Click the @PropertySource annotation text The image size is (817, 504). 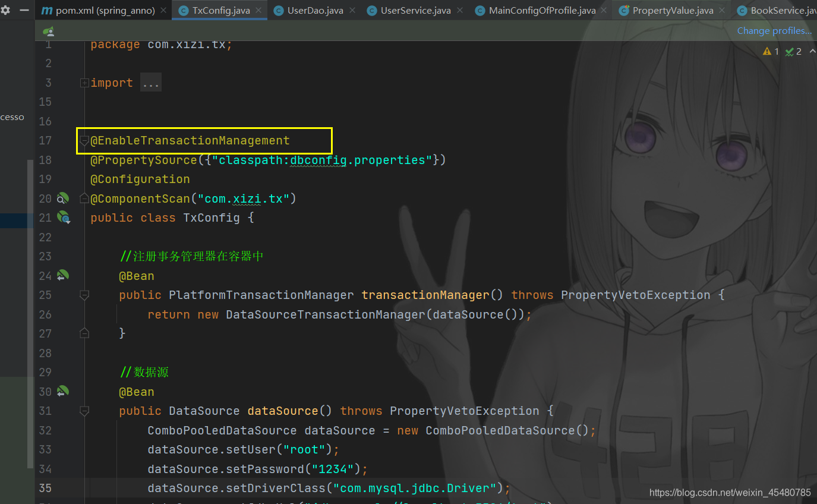point(143,160)
